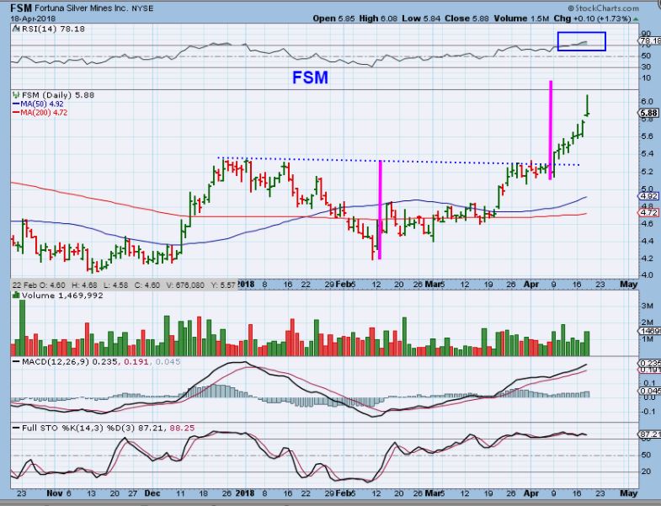Image resolution: width=661 pixels, height=506 pixels.
Task: Click the RSI(14) legend icon
Action: pyautogui.click(x=16, y=29)
